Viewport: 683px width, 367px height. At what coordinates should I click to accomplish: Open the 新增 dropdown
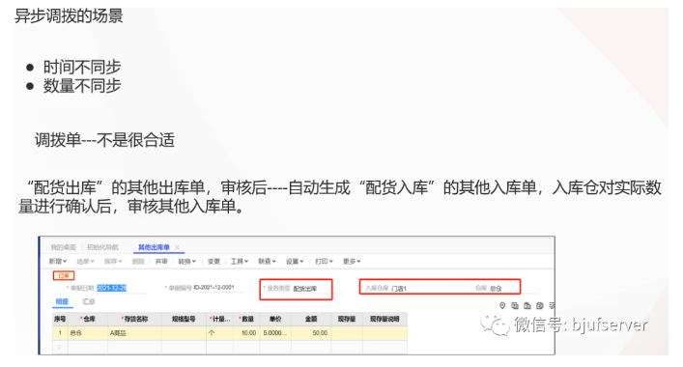point(58,261)
